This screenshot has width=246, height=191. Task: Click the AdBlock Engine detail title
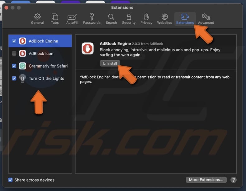[115, 44]
